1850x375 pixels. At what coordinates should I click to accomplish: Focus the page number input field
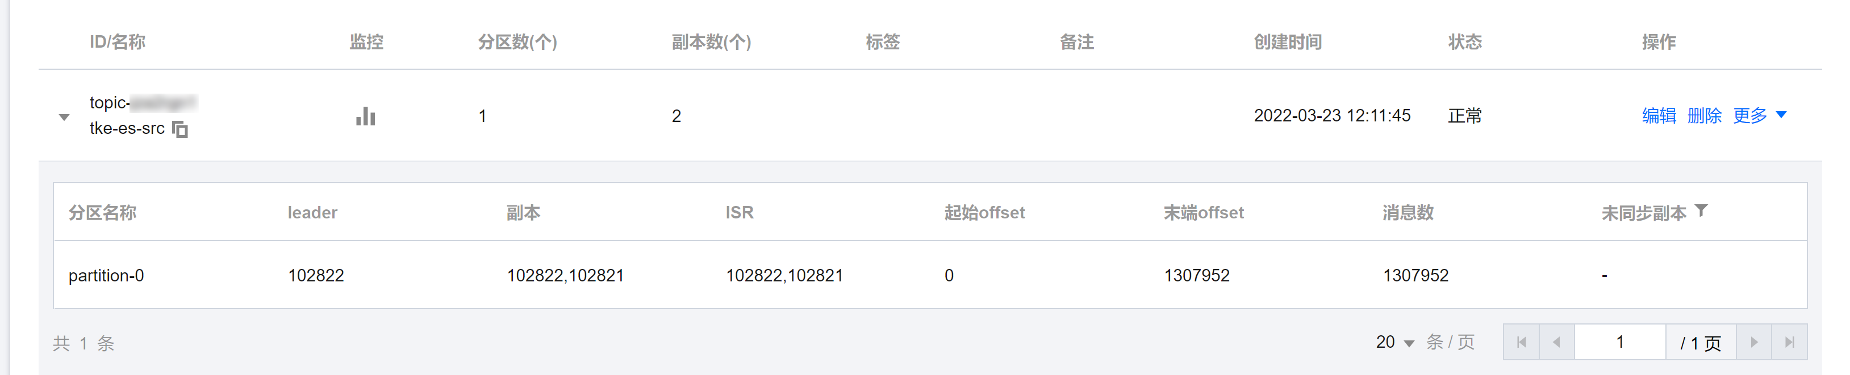pos(1619,342)
